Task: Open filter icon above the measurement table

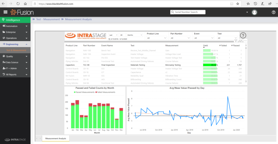Action: 236,41
